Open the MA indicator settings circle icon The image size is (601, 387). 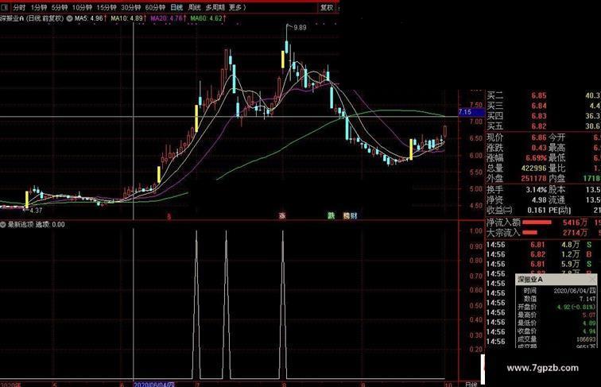tap(69, 18)
